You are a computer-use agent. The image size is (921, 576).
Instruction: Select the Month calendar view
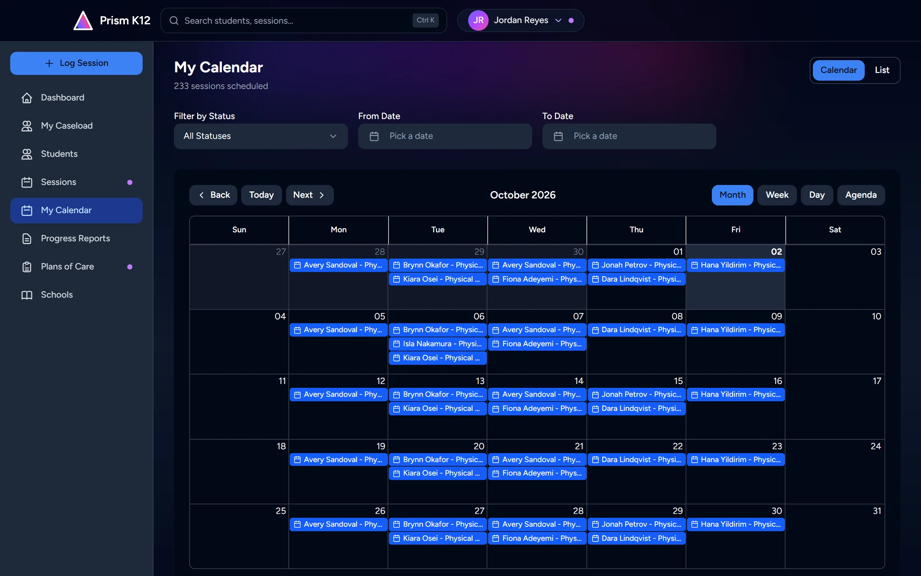[732, 195]
